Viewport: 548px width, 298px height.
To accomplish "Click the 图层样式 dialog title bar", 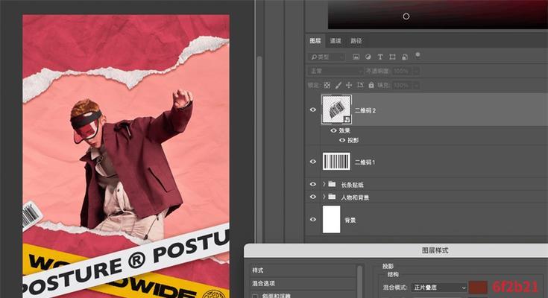I will [x=396, y=250].
